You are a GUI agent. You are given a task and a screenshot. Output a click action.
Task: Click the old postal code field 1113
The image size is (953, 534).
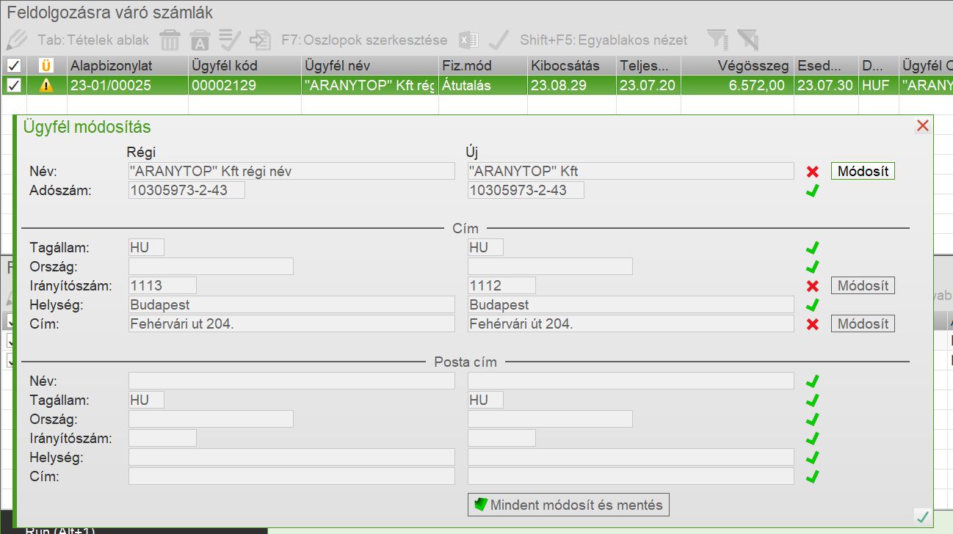tap(162, 285)
